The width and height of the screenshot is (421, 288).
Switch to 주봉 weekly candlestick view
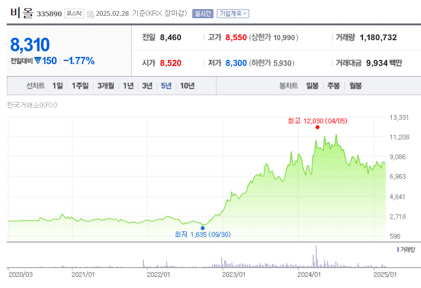pyautogui.click(x=333, y=86)
